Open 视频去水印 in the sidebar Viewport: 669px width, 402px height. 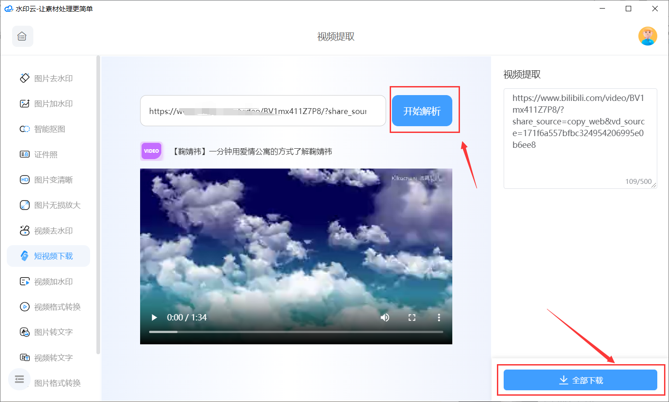tap(48, 231)
